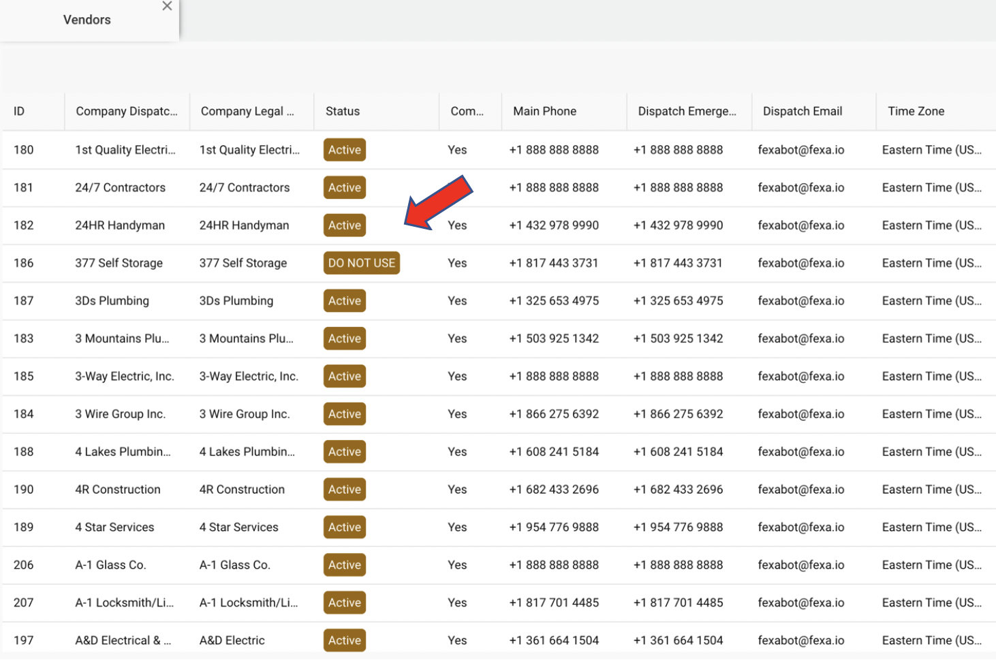996x662 pixels.
Task: Click the main phone number for 4 Lakes Plumbing
Action: (x=554, y=452)
